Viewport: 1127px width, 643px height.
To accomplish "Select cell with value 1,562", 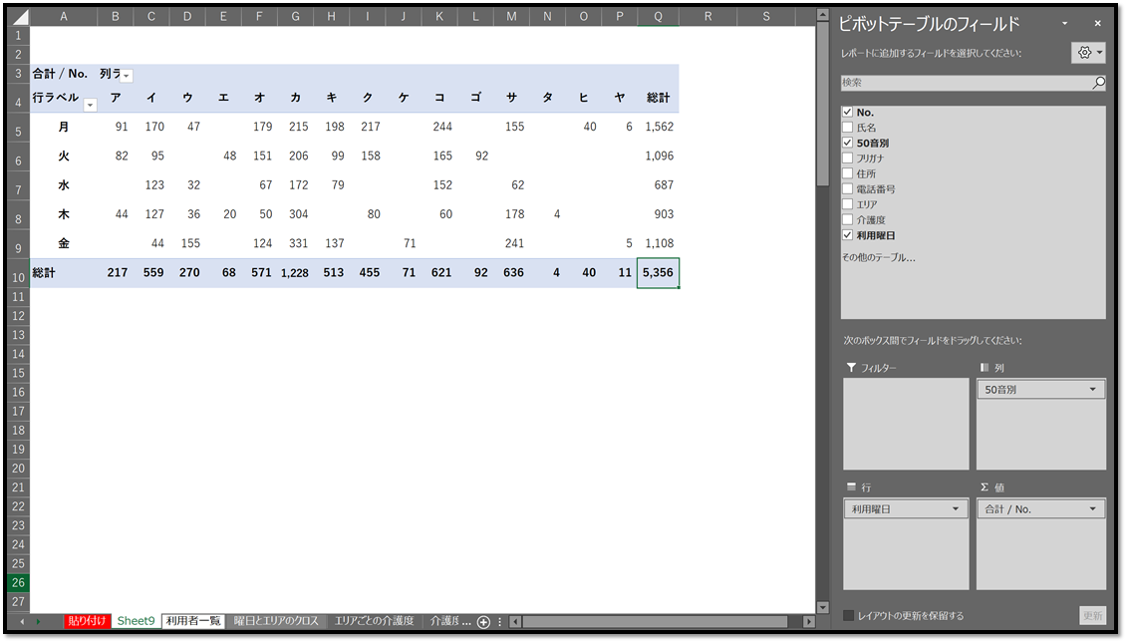I will pyautogui.click(x=658, y=127).
